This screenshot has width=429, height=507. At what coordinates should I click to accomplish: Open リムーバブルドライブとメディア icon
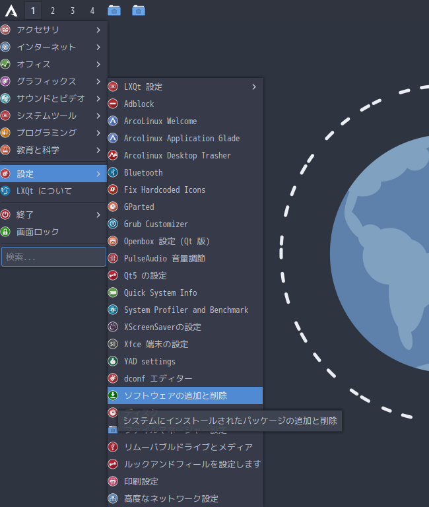[x=113, y=446]
